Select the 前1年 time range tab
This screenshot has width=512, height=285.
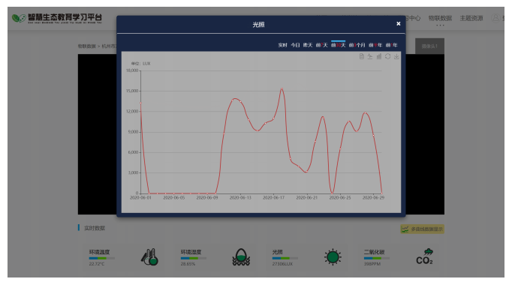[x=392, y=45]
